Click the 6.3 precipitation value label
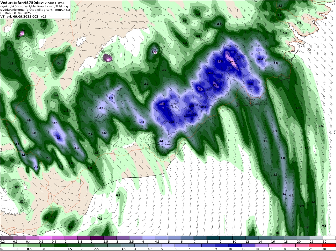336x251 pixels. 55,123
